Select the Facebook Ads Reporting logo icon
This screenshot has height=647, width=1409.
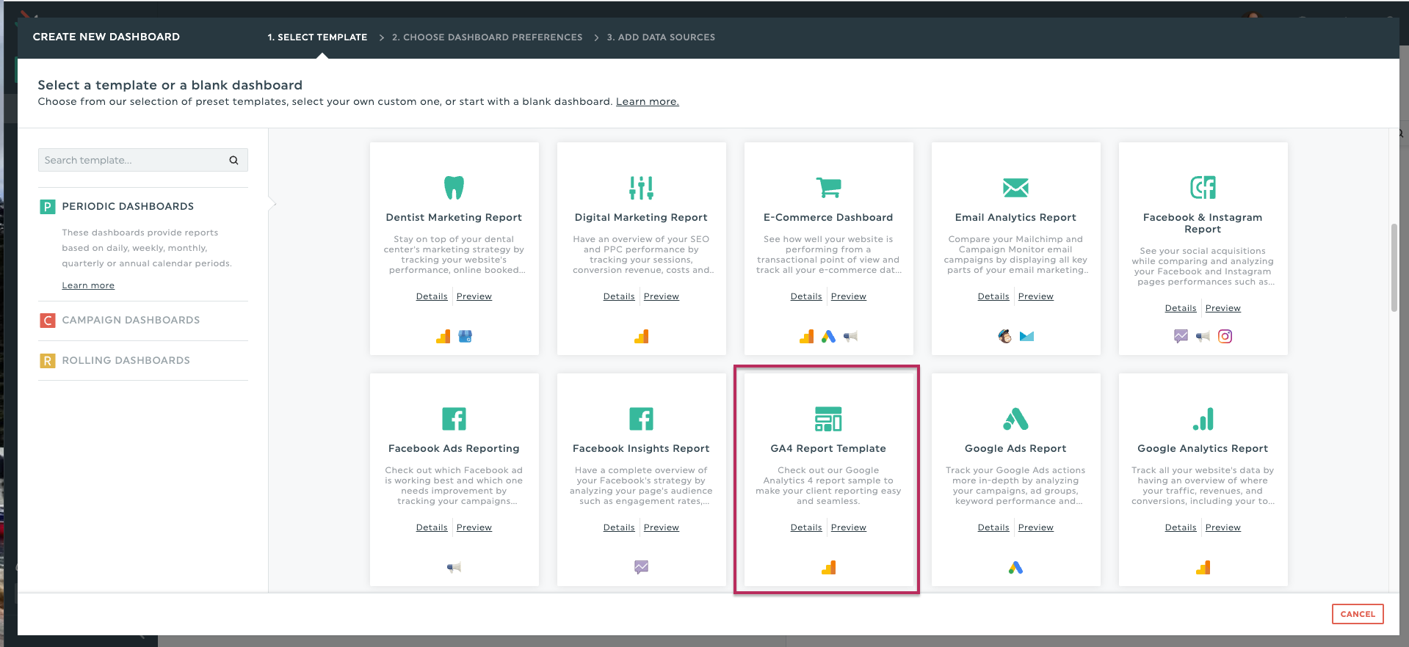coord(454,419)
